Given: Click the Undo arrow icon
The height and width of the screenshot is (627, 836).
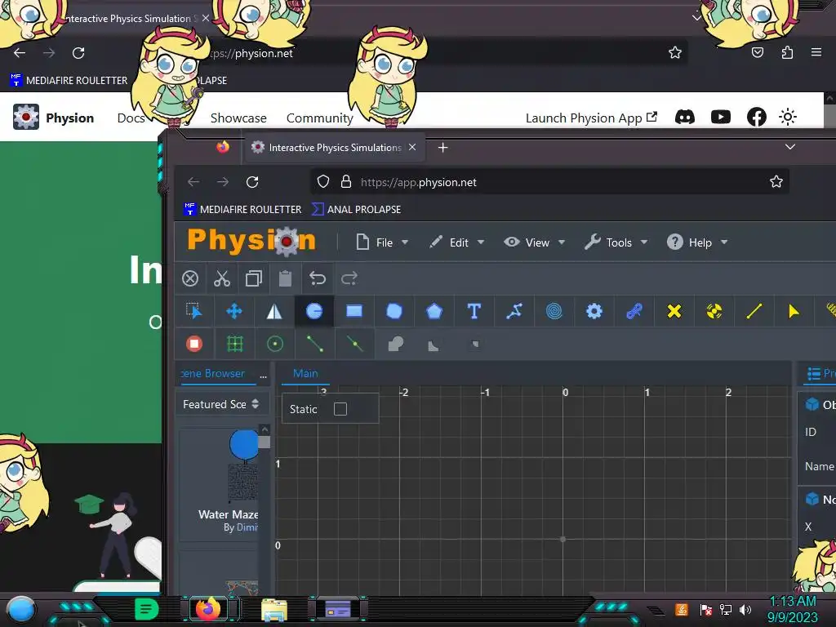Looking at the screenshot, I should tap(318, 278).
